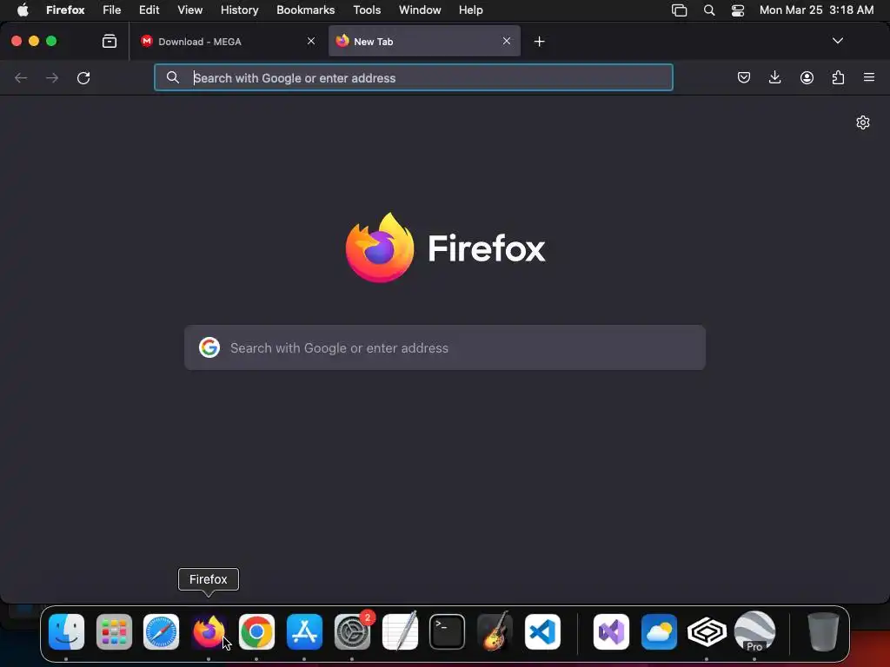This screenshot has width=890, height=667.
Task: Open the File menu
Action: click(x=112, y=10)
